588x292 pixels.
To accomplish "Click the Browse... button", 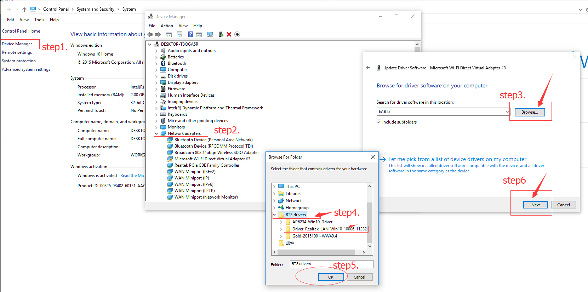I will pyautogui.click(x=530, y=112).
